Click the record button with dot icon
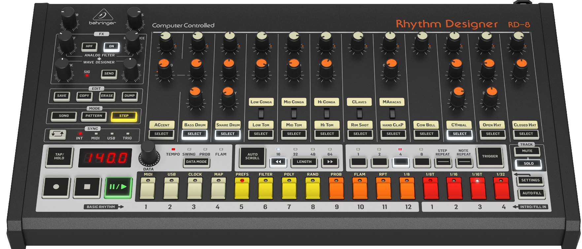 [x=56, y=187]
